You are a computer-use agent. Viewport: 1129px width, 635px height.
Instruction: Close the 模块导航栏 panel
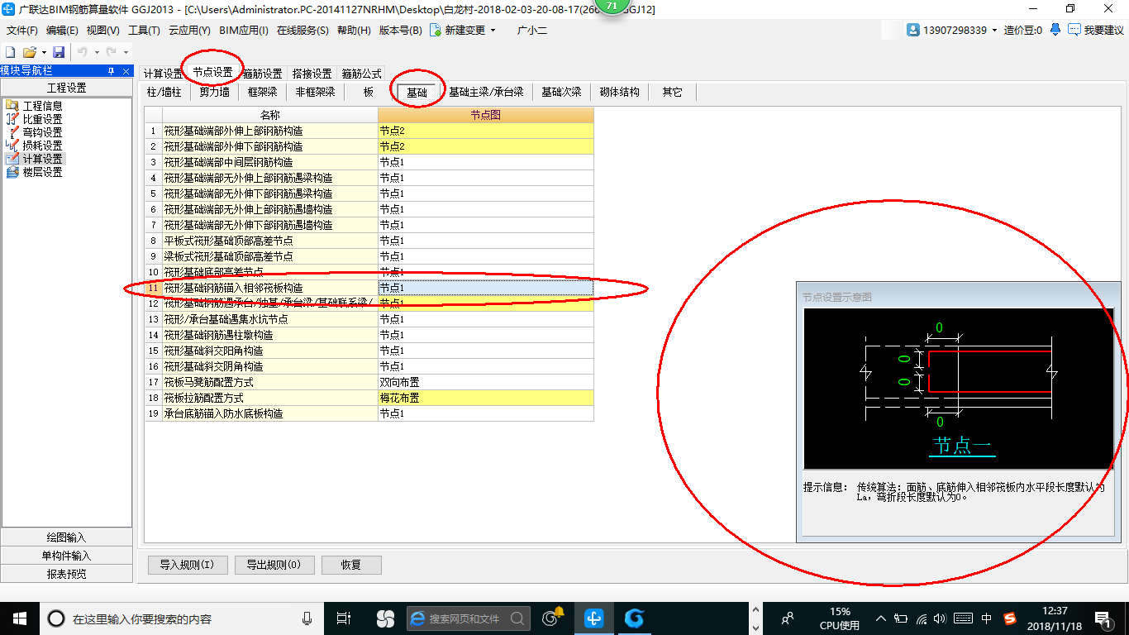click(126, 71)
